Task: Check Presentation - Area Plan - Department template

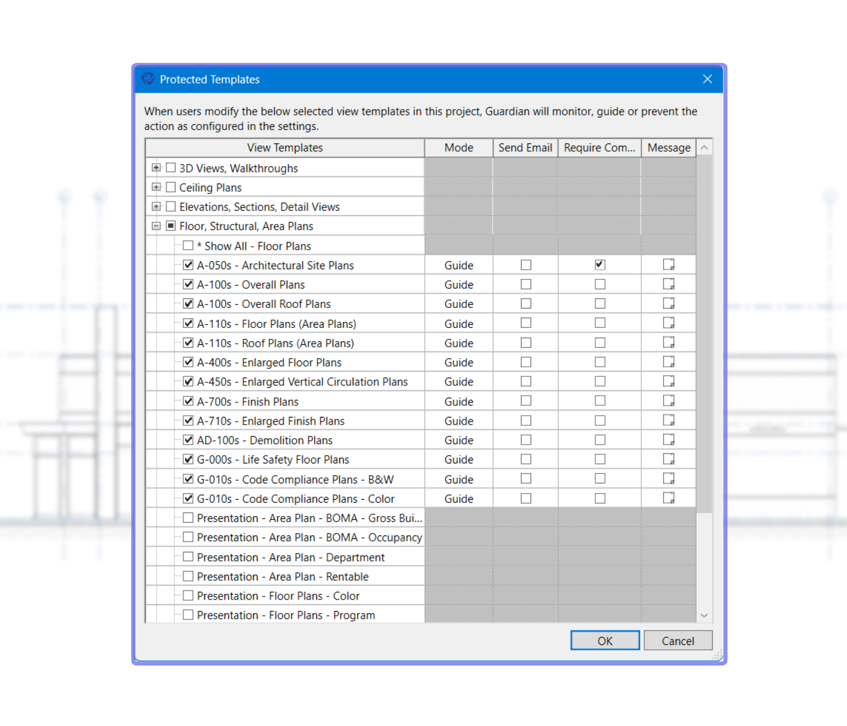Action: [188, 557]
